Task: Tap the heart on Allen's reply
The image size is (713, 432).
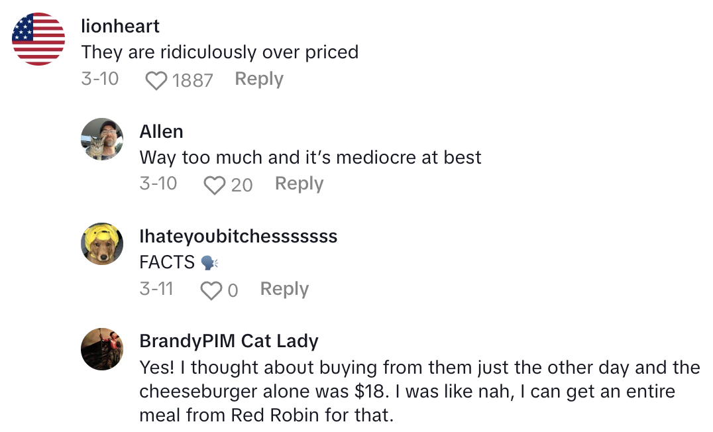Action: [214, 185]
